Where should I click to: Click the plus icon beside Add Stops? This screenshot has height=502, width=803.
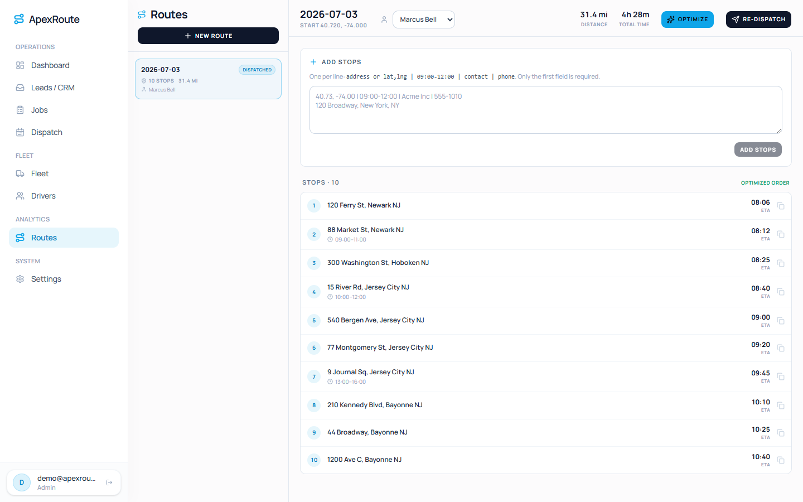(313, 62)
